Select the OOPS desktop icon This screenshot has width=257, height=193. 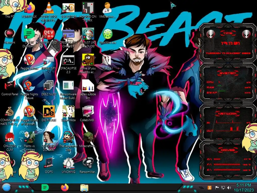(x=49, y=165)
